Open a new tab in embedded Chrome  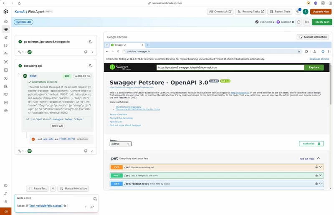[x=148, y=45]
